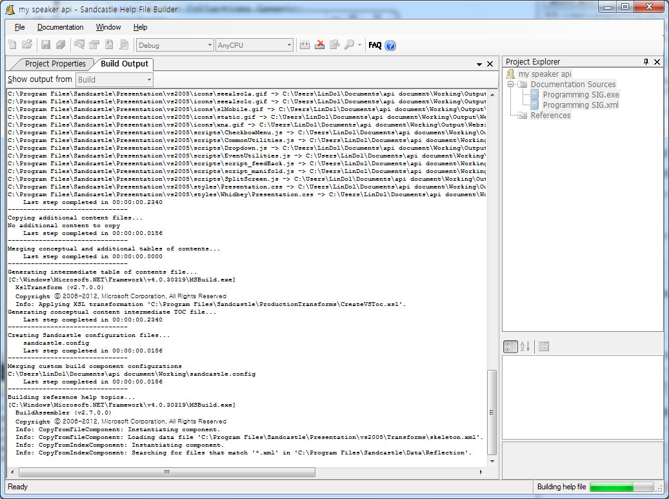The width and height of the screenshot is (669, 499).
Task: Select the alphabetical A-Z sort icon
Action: [525, 347]
